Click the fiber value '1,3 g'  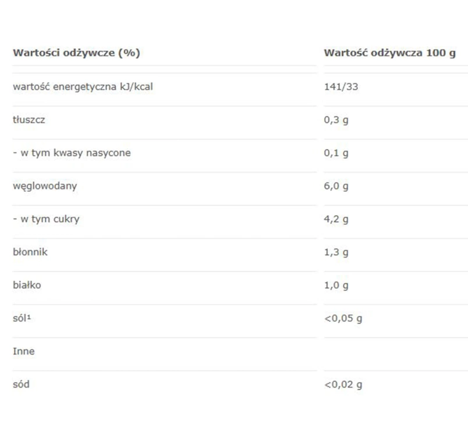[x=336, y=252]
